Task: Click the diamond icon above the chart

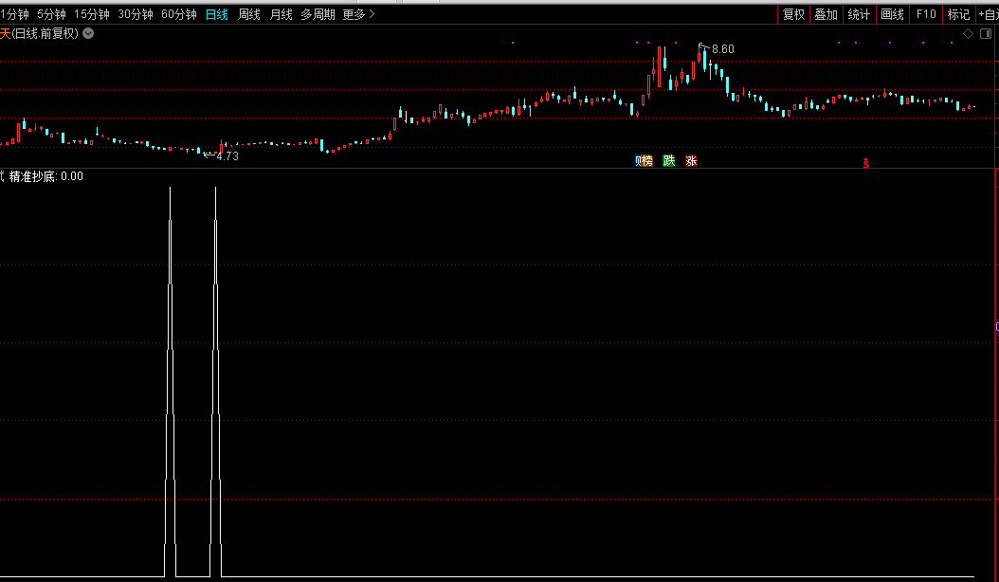Action: pyautogui.click(x=968, y=33)
